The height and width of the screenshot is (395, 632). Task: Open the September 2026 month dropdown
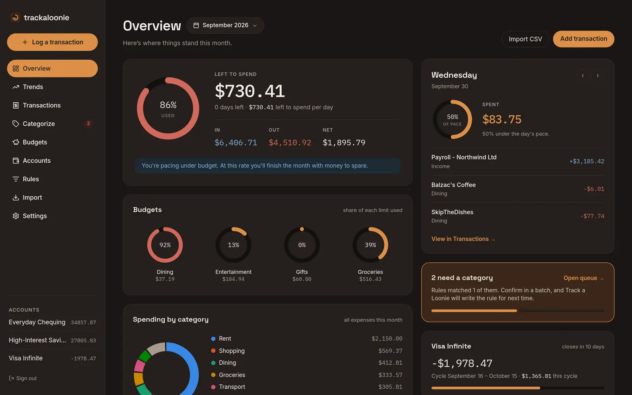pyautogui.click(x=225, y=25)
